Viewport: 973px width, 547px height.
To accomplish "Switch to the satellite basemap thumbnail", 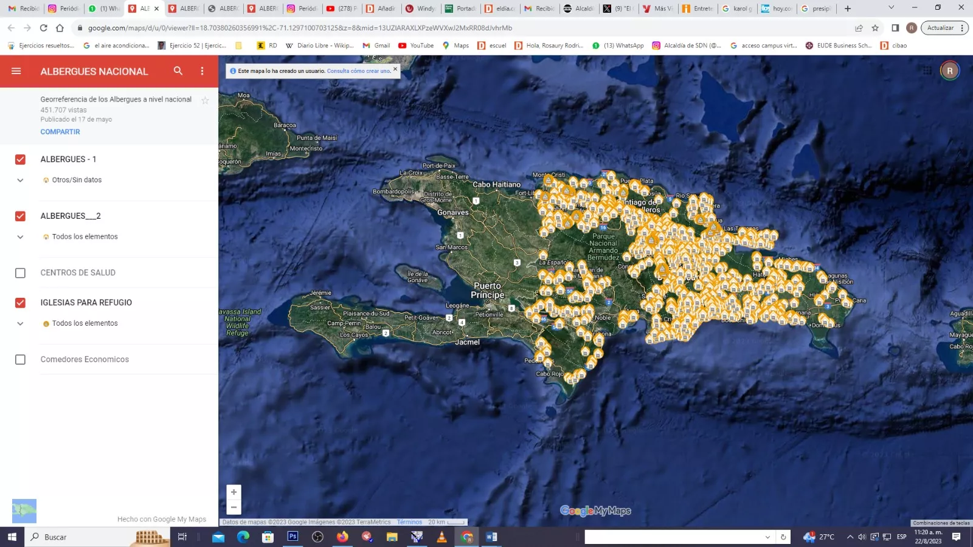I will click(x=24, y=511).
